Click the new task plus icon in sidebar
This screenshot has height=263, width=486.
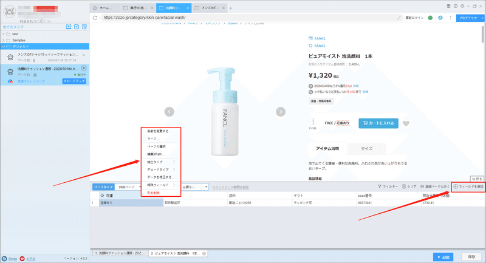[77, 27]
